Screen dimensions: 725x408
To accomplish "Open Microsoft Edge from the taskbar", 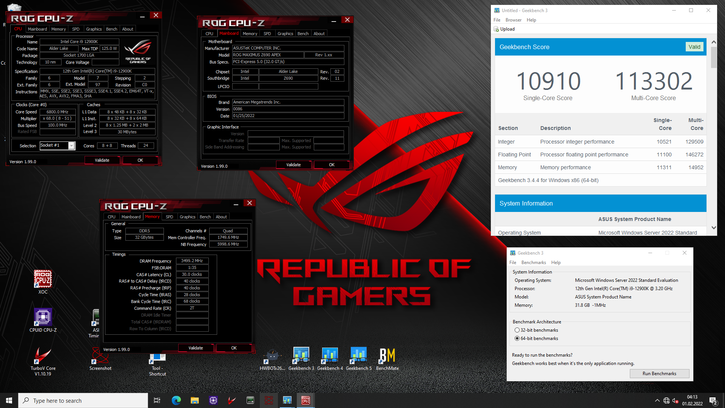I will (x=176, y=400).
